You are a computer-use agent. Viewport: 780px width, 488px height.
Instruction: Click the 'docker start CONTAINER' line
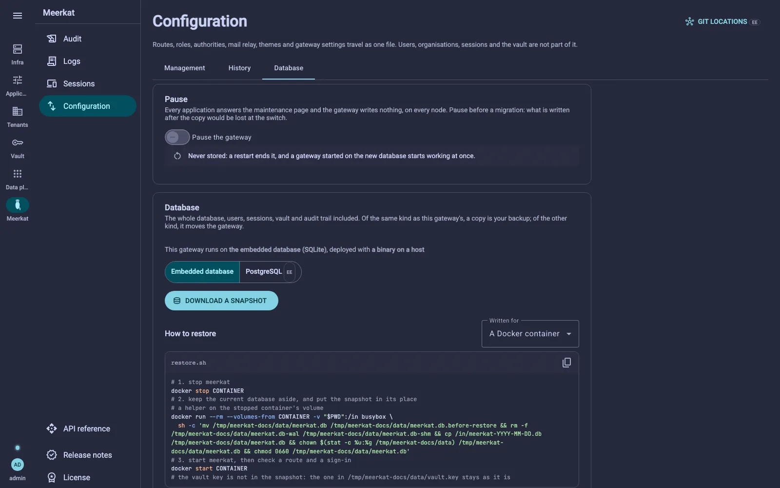pos(209,468)
